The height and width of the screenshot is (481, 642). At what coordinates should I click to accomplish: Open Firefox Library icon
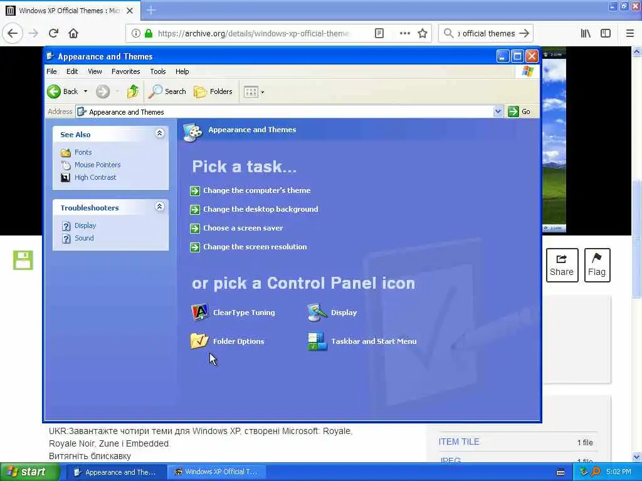(x=586, y=33)
